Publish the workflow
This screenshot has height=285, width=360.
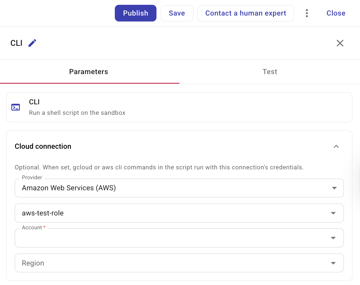135,13
